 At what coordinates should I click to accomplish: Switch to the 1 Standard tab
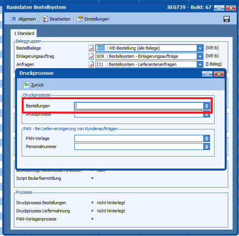[24, 34]
